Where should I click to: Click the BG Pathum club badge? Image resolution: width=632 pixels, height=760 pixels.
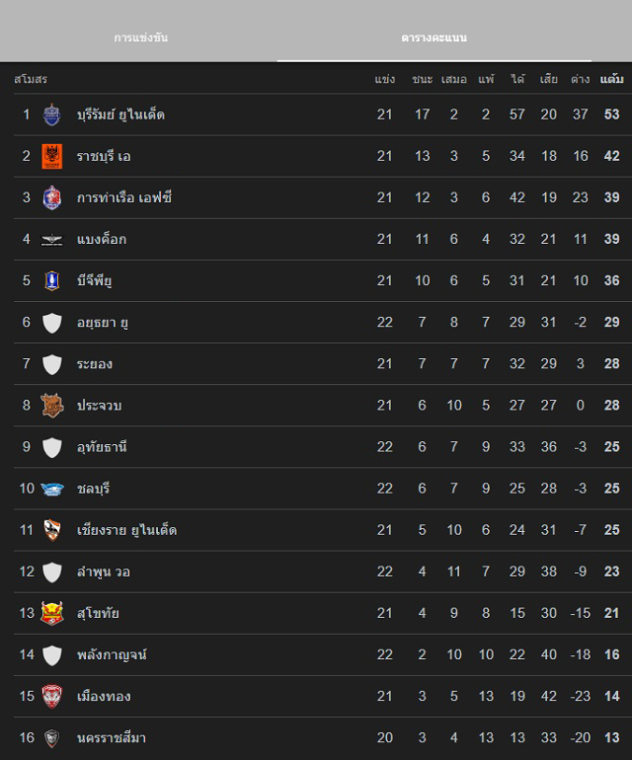52,281
